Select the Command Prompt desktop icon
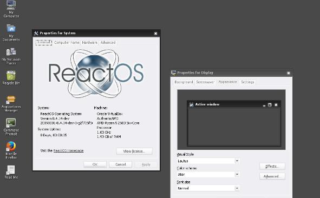320x198 pixels. coord(11,127)
